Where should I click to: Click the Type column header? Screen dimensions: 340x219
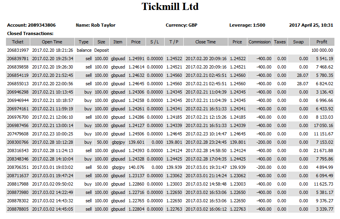84,42
